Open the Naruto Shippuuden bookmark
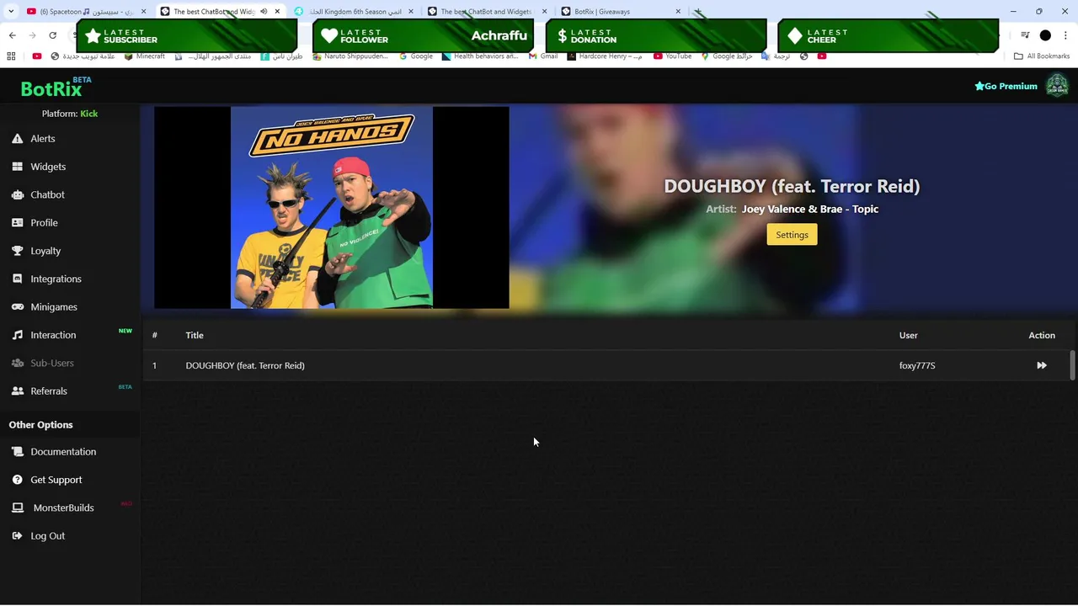The image size is (1078, 606). [x=350, y=56]
